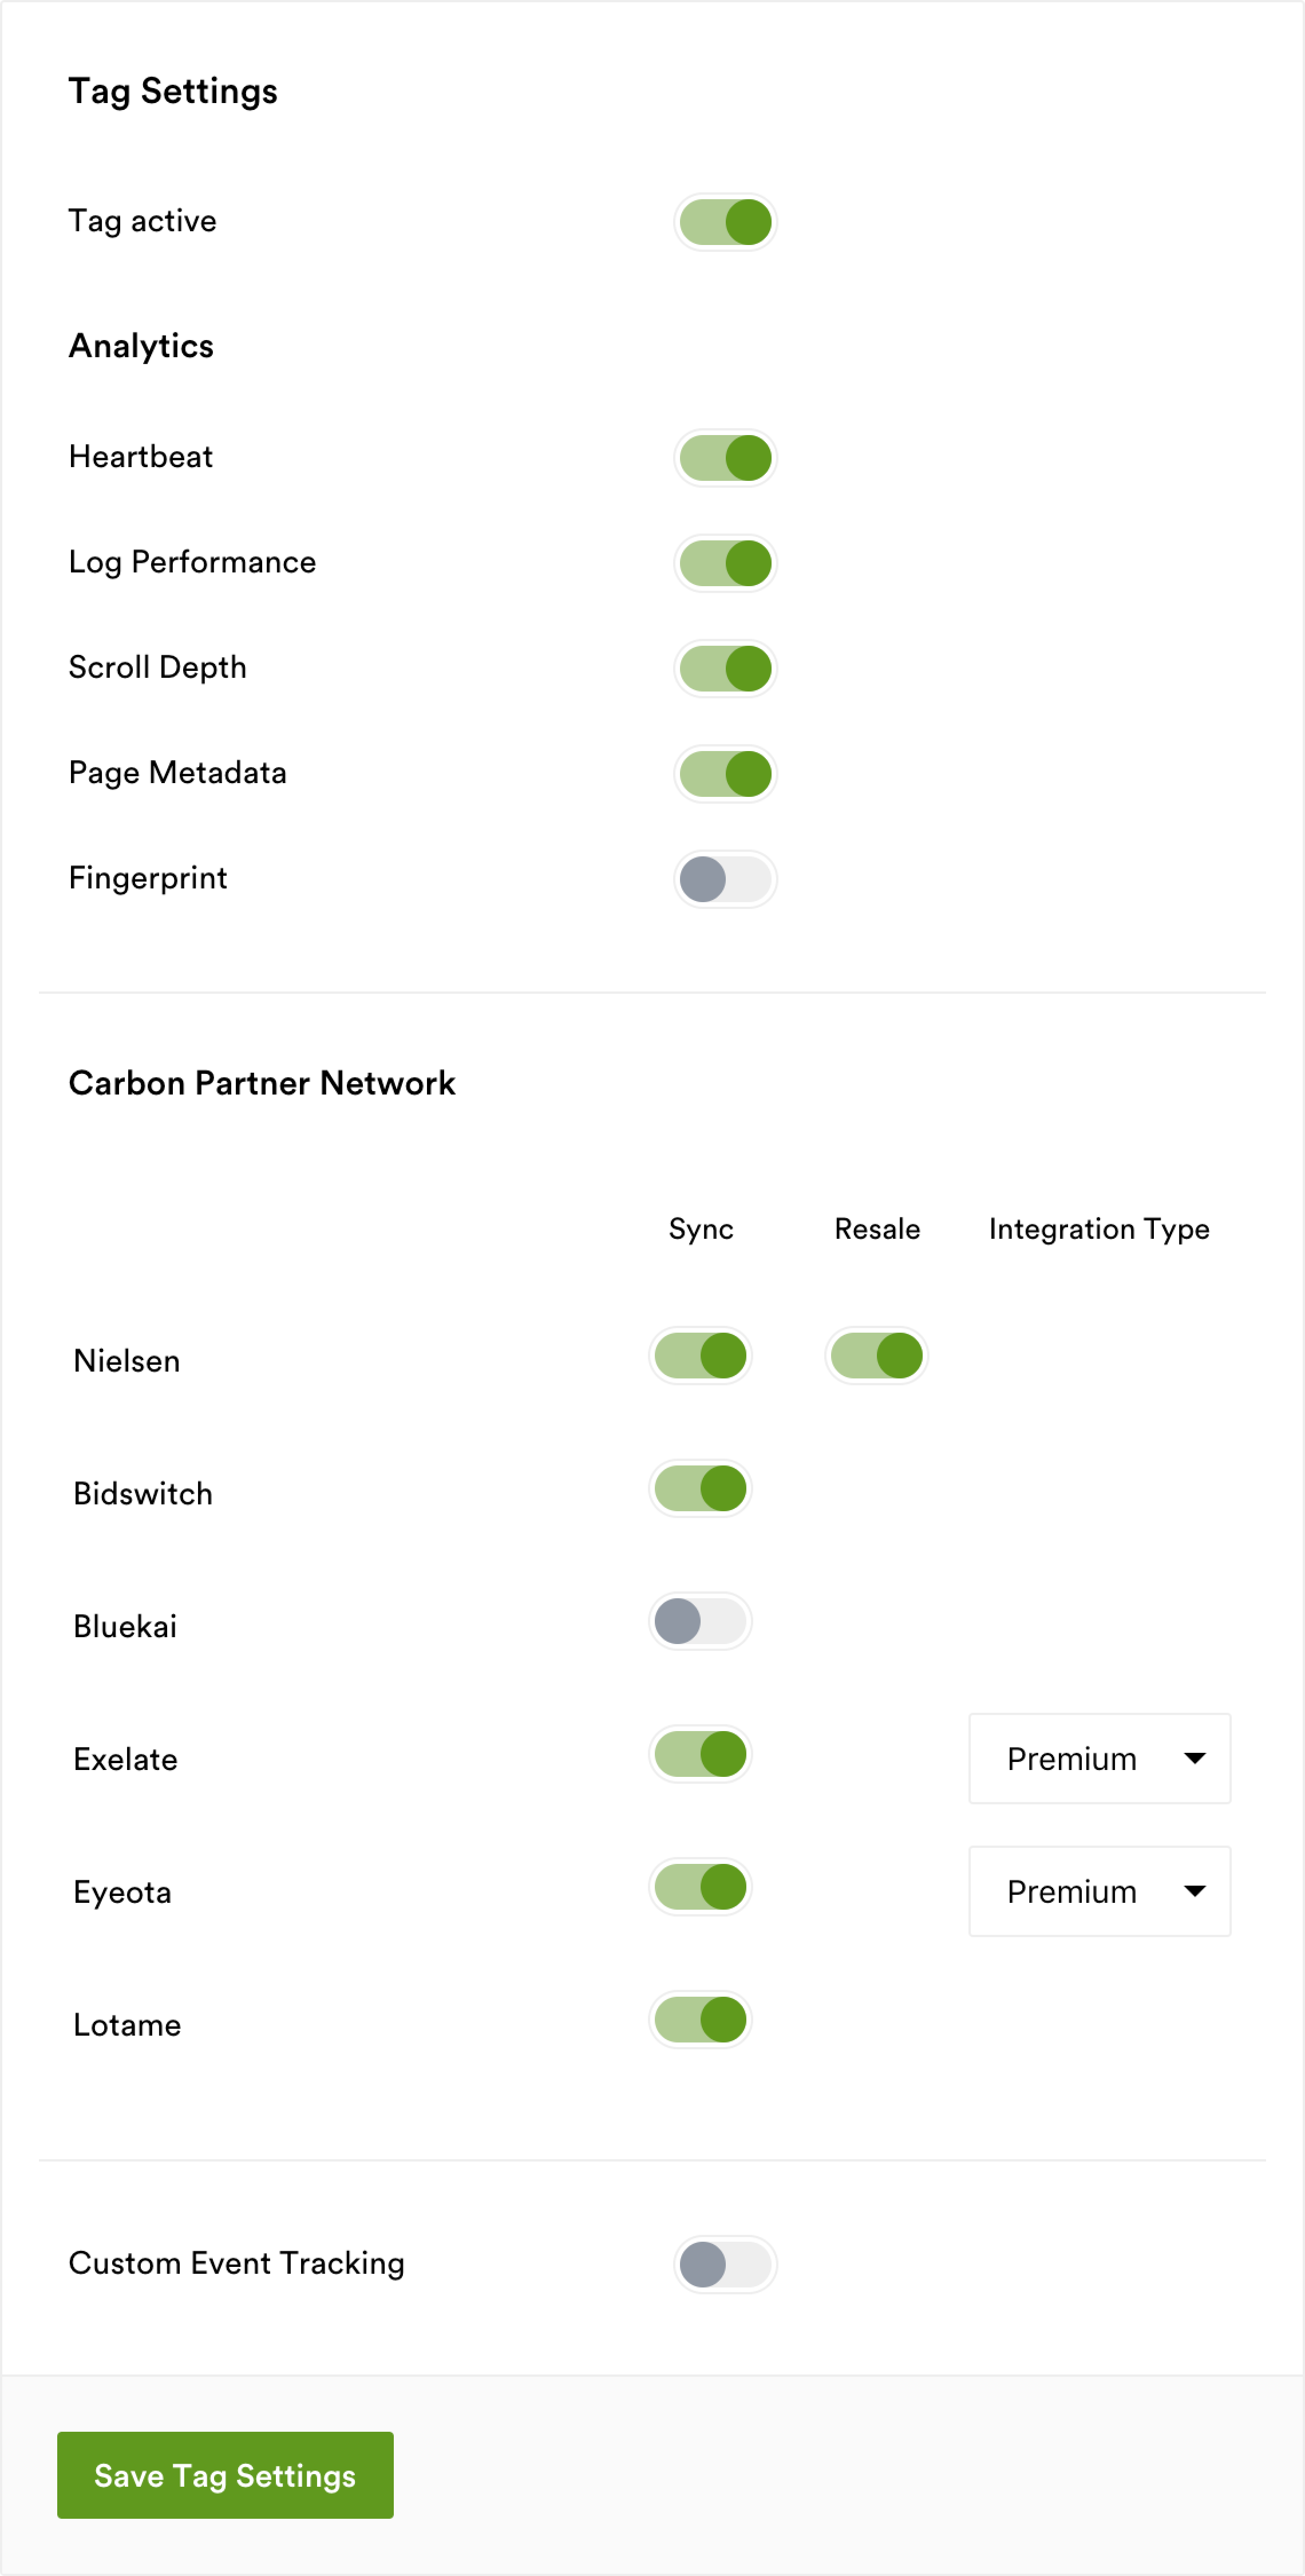Click the Exelate dropdown arrow
The width and height of the screenshot is (1305, 2576).
tap(1194, 1759)
